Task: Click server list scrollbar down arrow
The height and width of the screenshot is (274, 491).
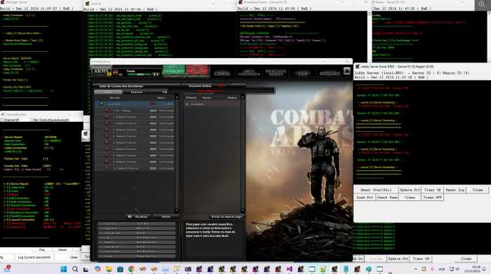Action: point(177,210)
